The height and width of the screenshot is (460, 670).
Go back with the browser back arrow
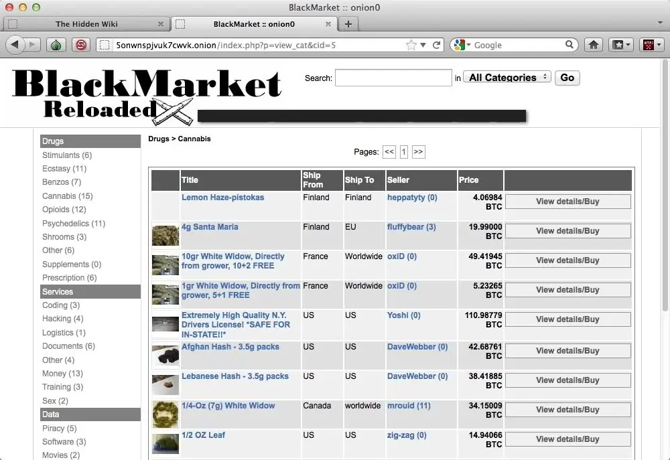(15, 44)
